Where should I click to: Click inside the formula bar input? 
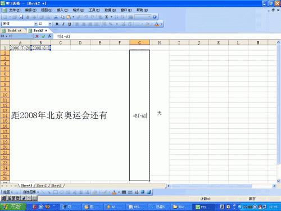click(x=165, y=37)
